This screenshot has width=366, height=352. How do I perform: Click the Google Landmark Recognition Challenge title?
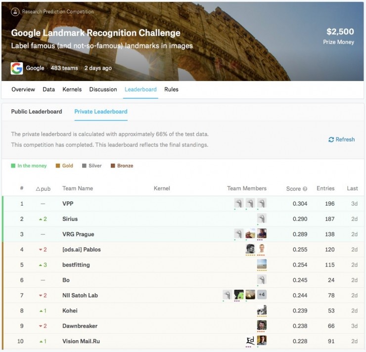pos(95,33)
